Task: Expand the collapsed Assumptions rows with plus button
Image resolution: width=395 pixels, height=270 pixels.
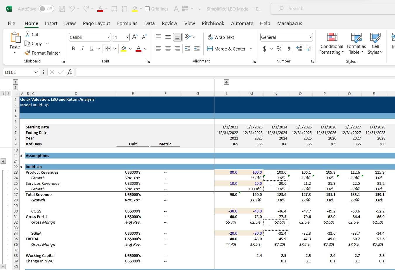Action: 4,161
